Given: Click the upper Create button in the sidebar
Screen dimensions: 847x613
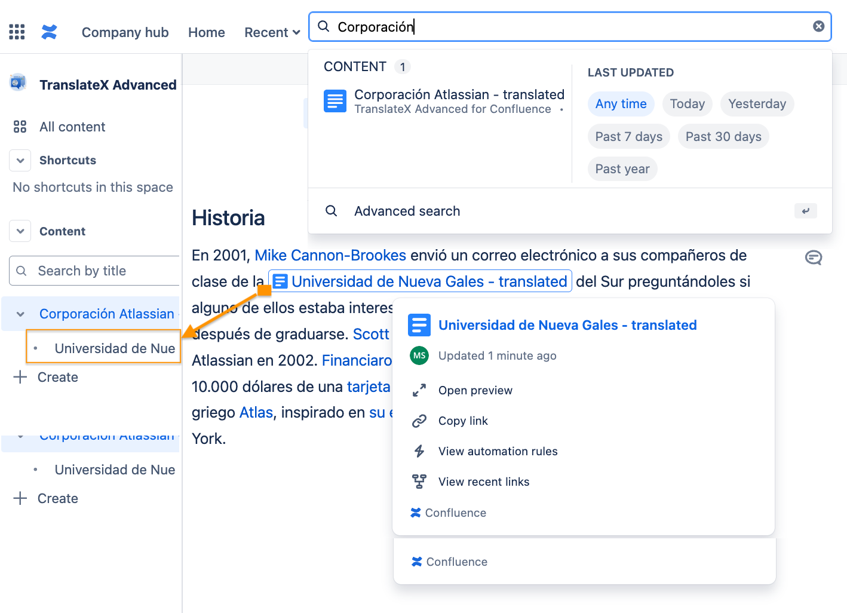Looking at the screenshot, I should [x=58, y=377].
